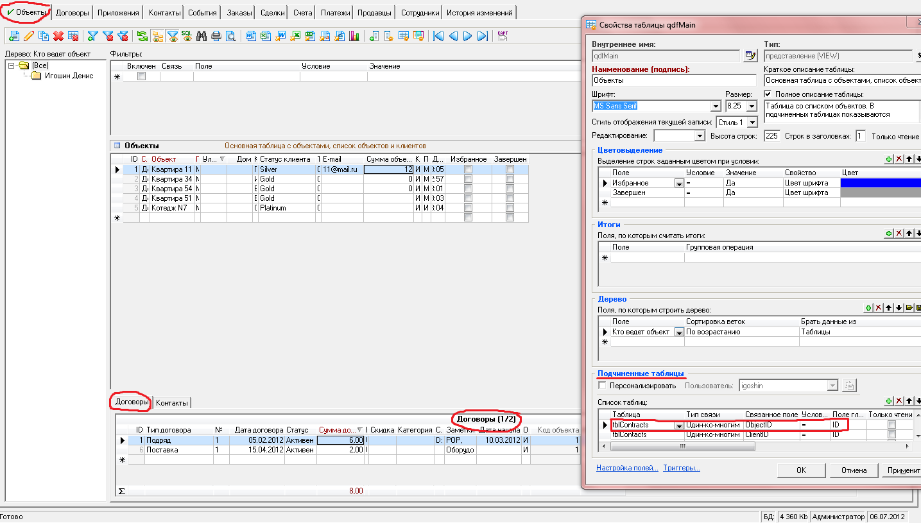Go to previous record arrow icon
The height and width of the screenshot is (523, 921).
453,36
